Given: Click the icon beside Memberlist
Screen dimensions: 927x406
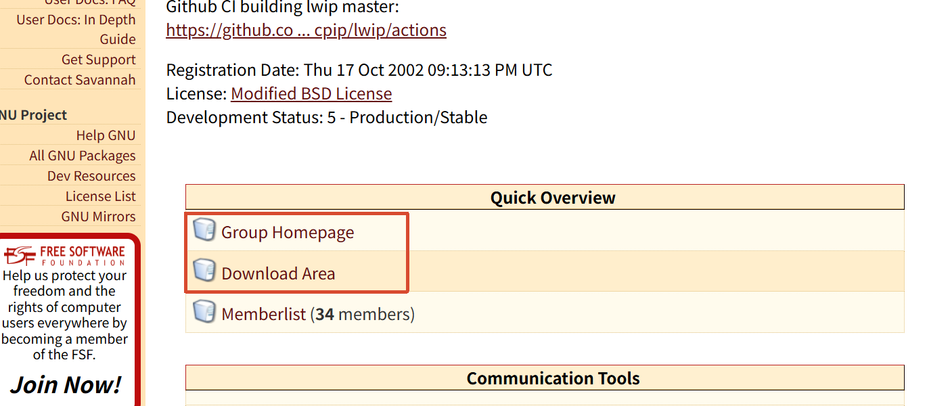Looking at the screenshot, I should (204, 311).
